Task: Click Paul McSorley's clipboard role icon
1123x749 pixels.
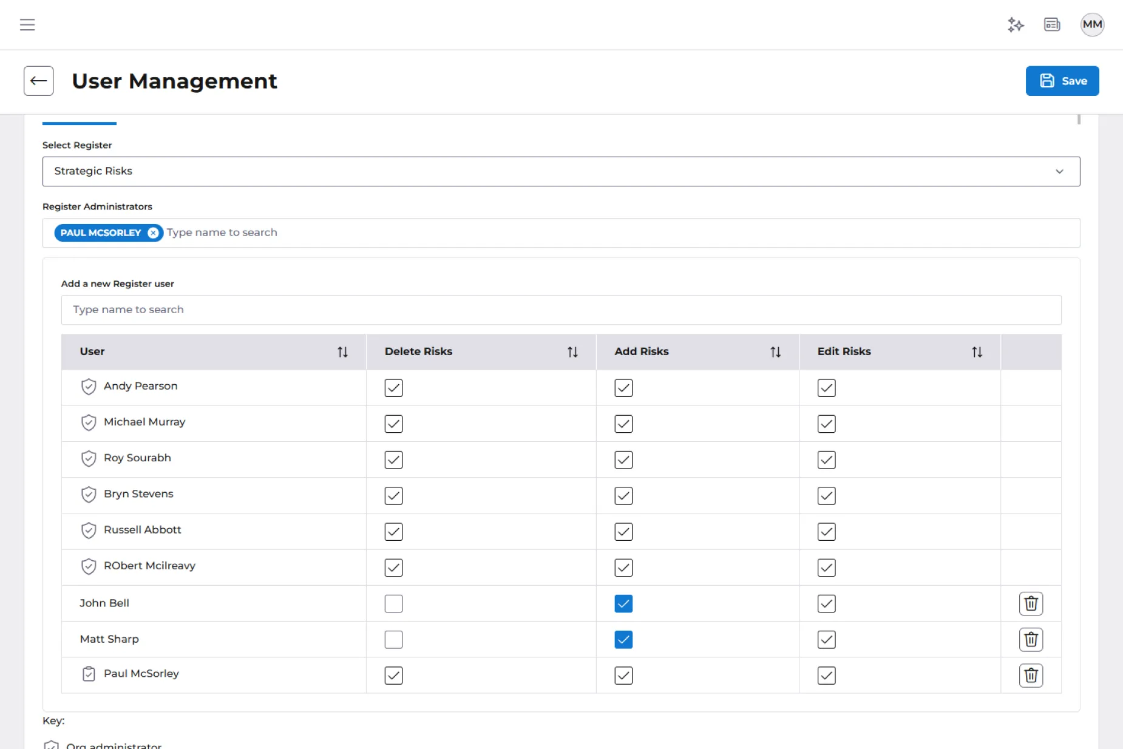Action: pyautogui.click(x=89, y=674)
